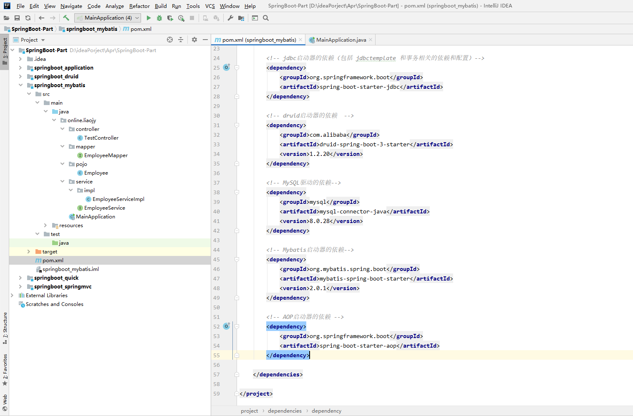The height and width of the screenshot is (416, 633).
Task: Open Search Everywhere magnifier icon
Action: tap(266, 18)
